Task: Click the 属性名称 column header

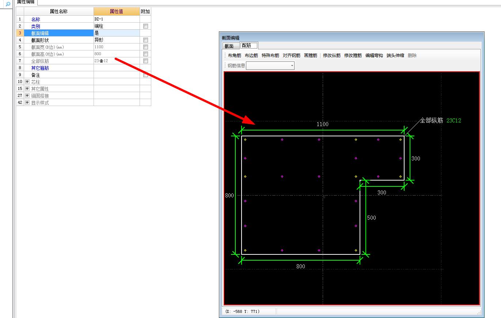Action: [58, 12]
